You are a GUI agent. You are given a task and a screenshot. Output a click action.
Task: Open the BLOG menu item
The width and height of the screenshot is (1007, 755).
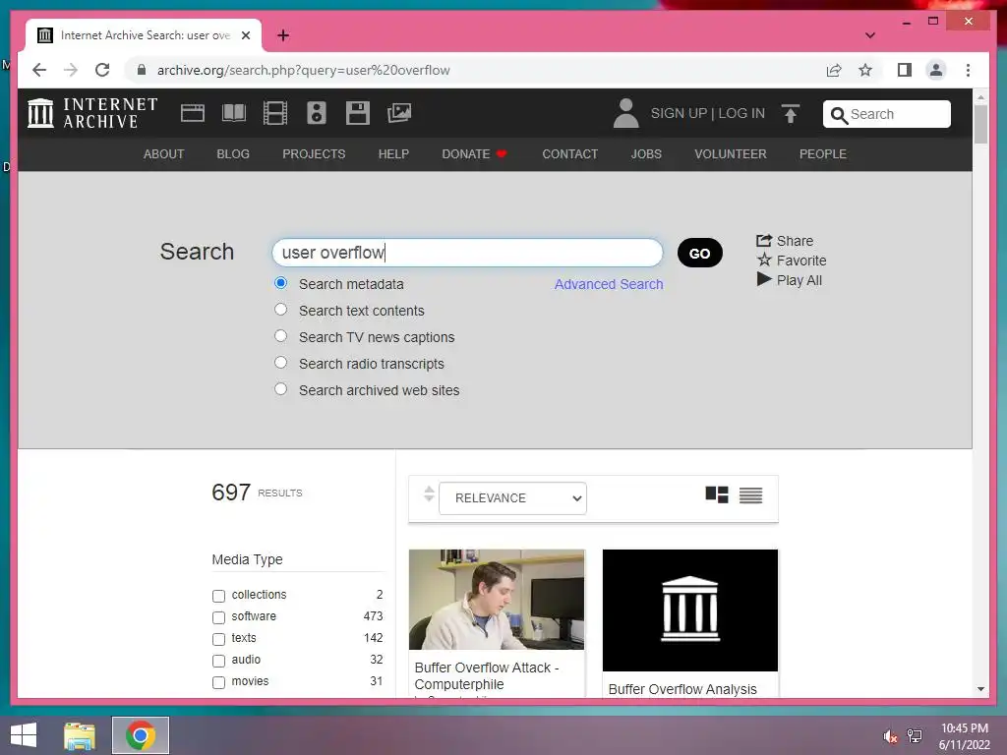[x=233, y=154]
